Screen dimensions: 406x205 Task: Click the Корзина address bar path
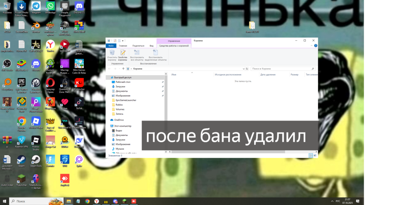pos(138,69)
